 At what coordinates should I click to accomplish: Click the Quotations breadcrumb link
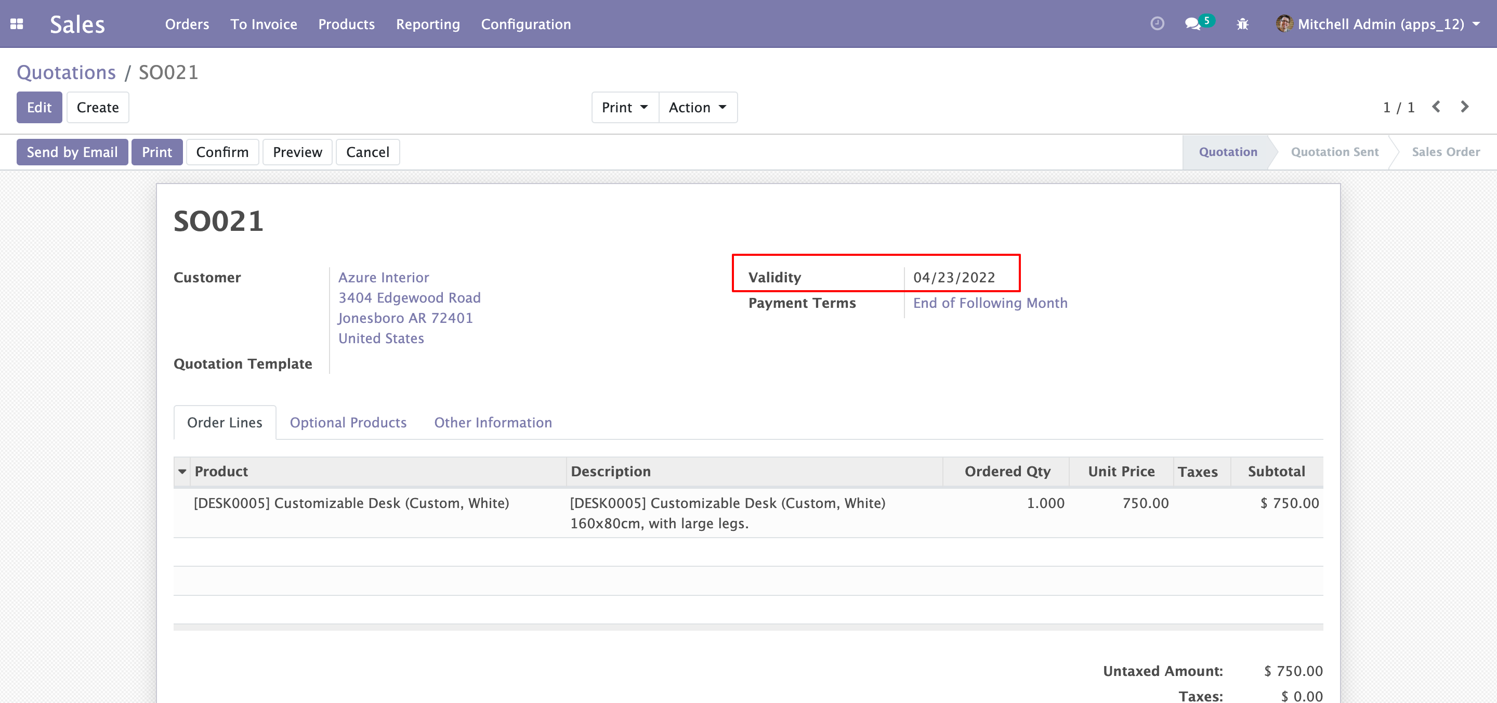tap(66, 72)
